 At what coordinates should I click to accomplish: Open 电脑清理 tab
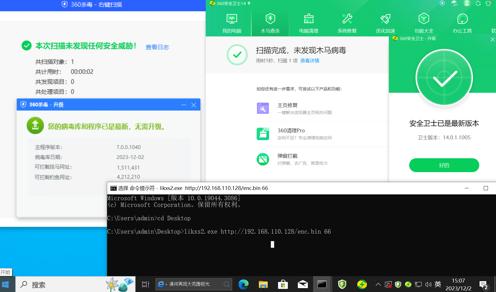coord(308,23)
